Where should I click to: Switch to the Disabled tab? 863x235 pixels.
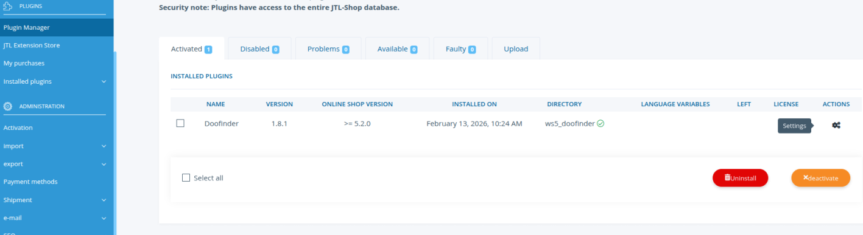(x=259, y=49)
